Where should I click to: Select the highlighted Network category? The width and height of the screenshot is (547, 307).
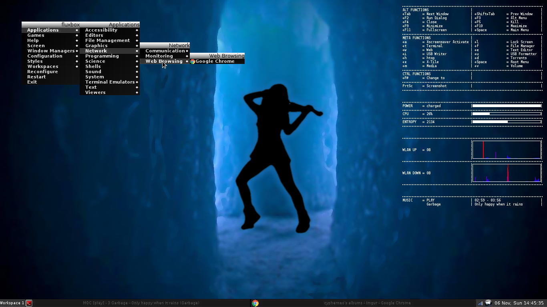point(110,51)
